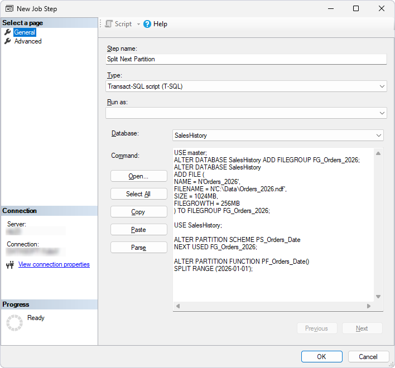Viewport: 395px width, 368px height.
Task: Open the Type dropdown
Action: [x=246, y=86]
